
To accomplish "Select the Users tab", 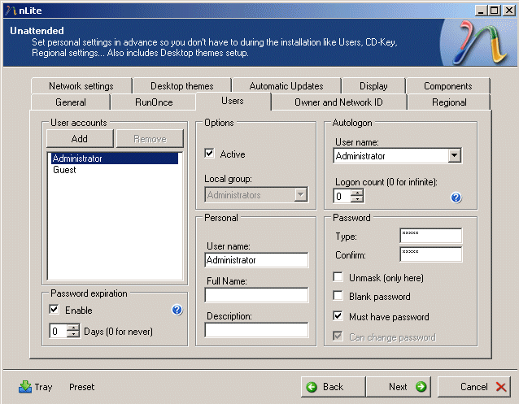I will pos(233,101).
